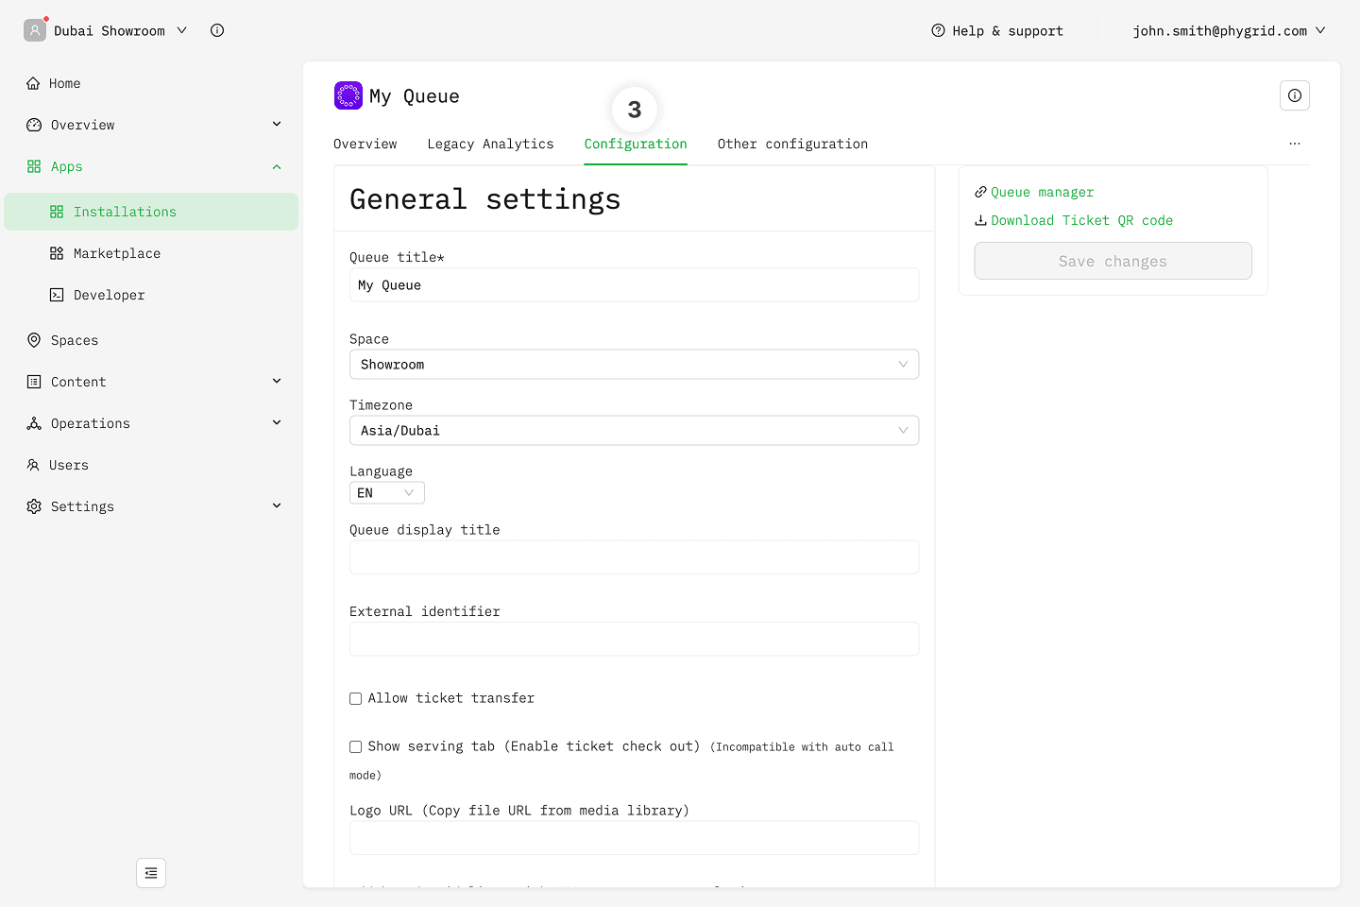Open Spaces in the sidebar
This screenshot has width=1360, height=907.
click(x=74, y=340)
